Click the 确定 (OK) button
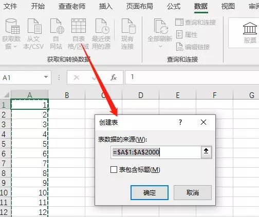 (x=150, y=193)
